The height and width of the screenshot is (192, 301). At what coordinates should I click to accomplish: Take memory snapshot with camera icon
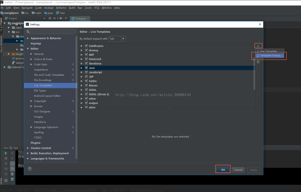click(x=6, y=169)
